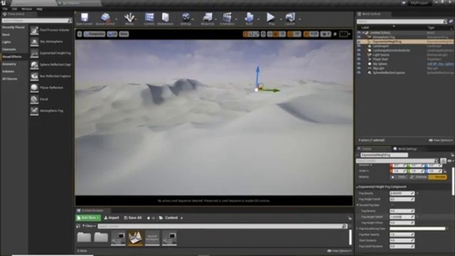Click the Launch toolbar icon
Screen dimensions: 455x256
(x=290, y=18)
